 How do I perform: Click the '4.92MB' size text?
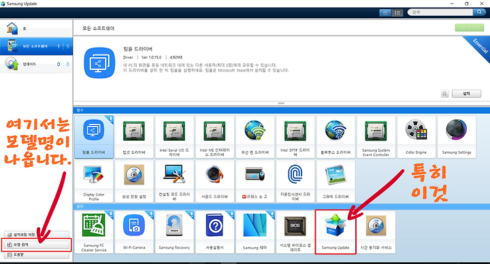click(176, 57)
